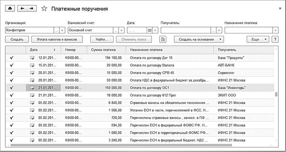Click the Найти... button
286x152 pixels.
[x=102, y=39]
